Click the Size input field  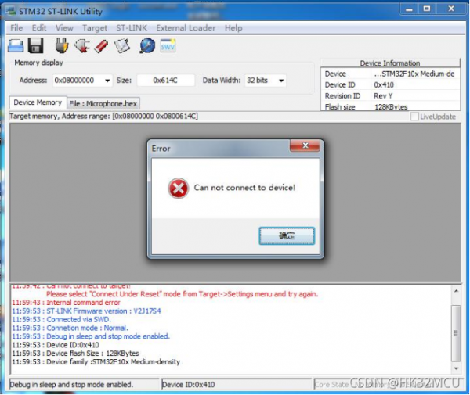coord(165,80)
